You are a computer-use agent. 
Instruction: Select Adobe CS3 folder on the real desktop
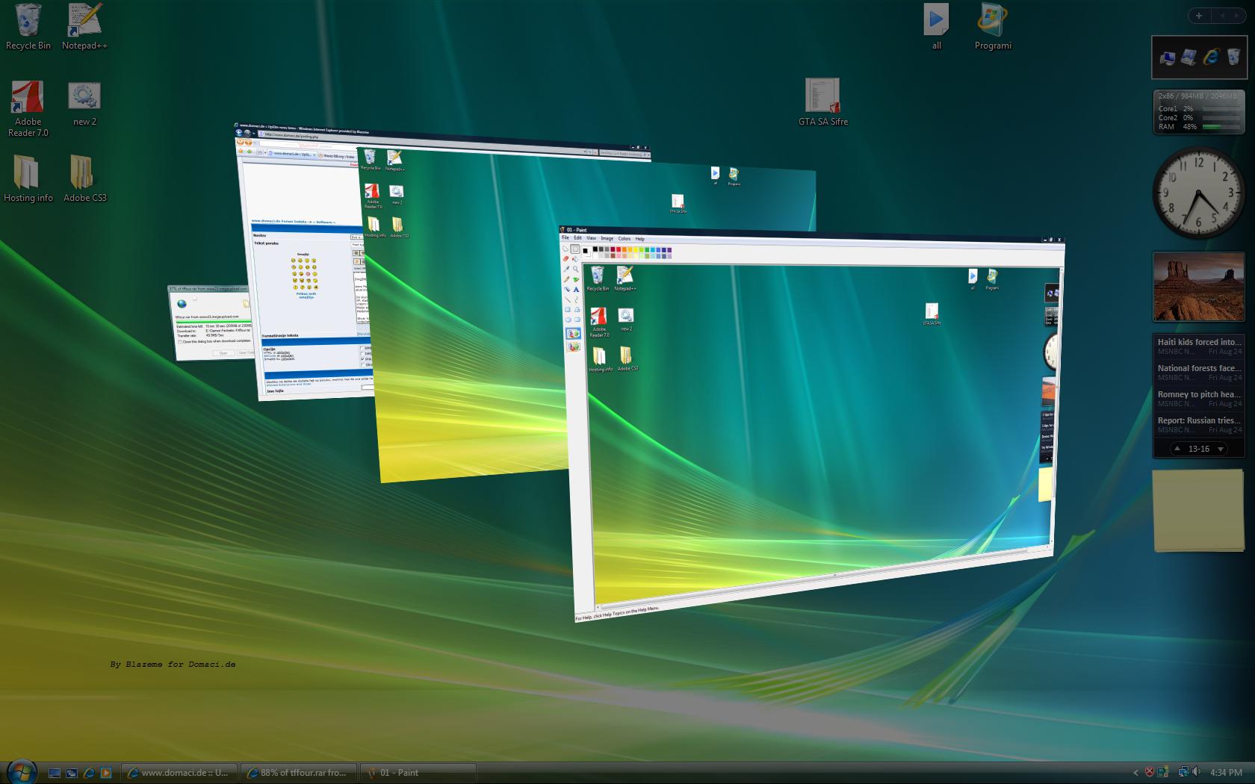tap(84, 178)
